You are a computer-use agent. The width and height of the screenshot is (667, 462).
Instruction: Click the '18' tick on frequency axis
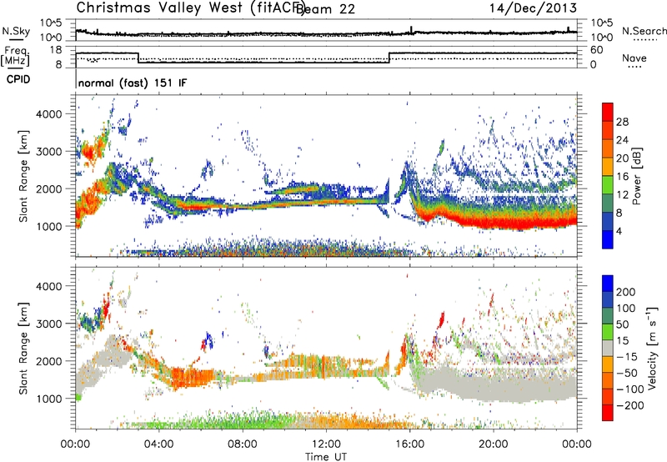coord(55,50)
